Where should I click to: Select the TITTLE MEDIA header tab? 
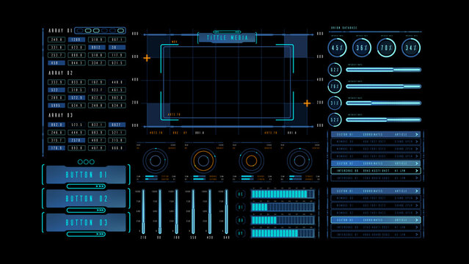coord(227,37)
